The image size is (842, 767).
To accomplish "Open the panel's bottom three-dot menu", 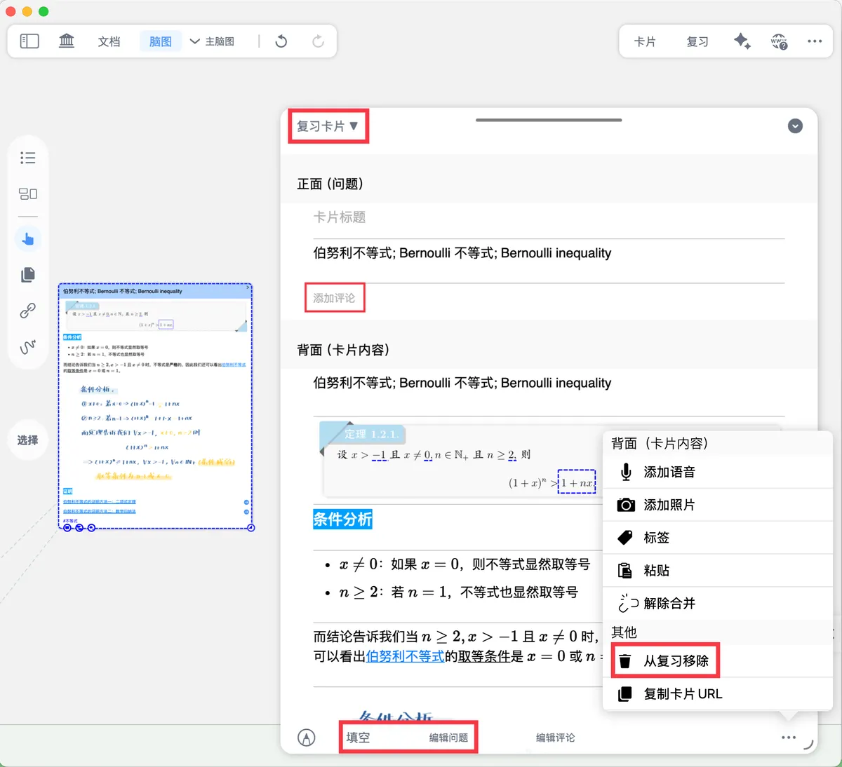I will 789,738.
